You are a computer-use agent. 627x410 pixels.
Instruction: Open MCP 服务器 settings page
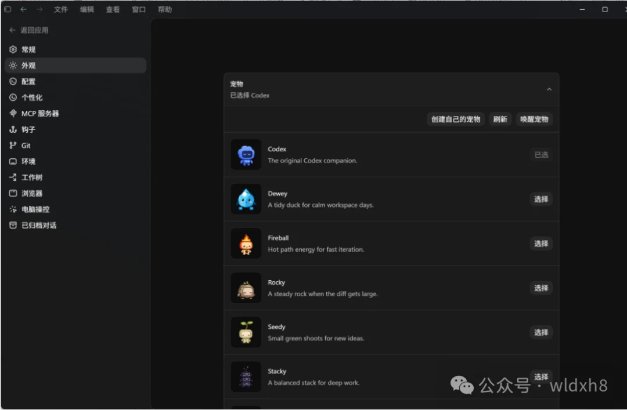[75, 114]
